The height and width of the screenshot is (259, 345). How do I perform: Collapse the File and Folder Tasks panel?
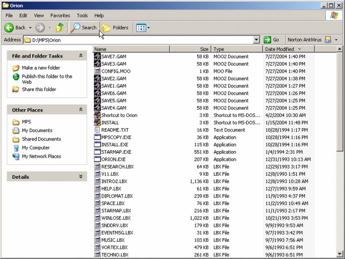point(81,56)
